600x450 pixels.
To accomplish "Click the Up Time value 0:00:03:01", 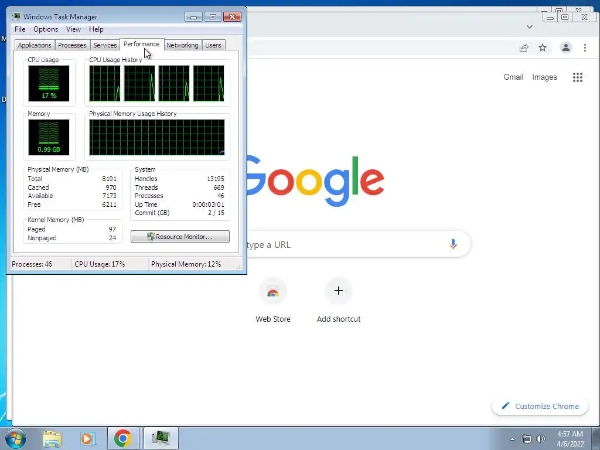I will (208, 204).
